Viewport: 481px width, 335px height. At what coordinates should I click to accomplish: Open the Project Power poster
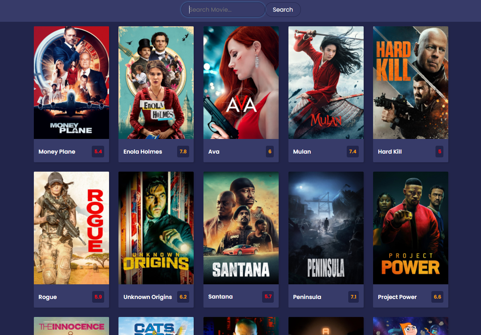pyautogui.click(x=411, y=228)
